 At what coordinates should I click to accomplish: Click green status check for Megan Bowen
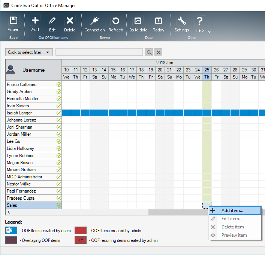tap(59, 163)
